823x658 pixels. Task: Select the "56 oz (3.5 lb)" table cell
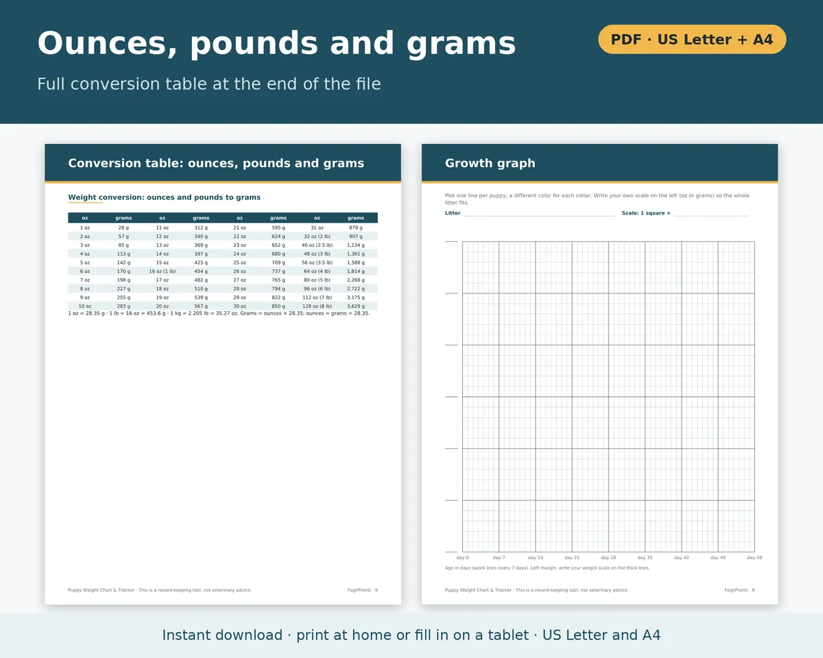(317, 263)
